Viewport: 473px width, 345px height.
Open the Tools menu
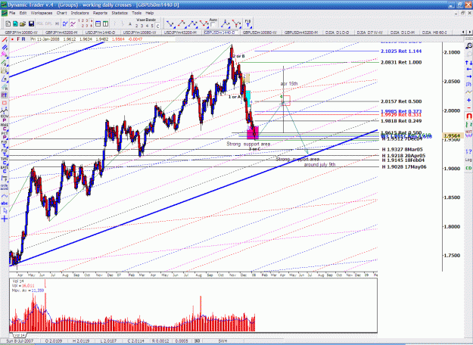137,13
